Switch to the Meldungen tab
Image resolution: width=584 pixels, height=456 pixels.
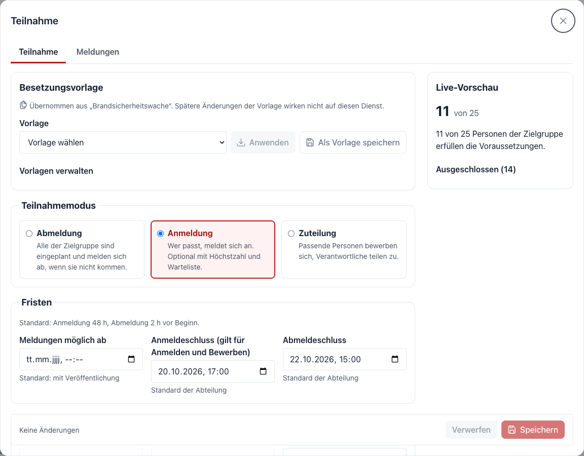pos(97,52)
